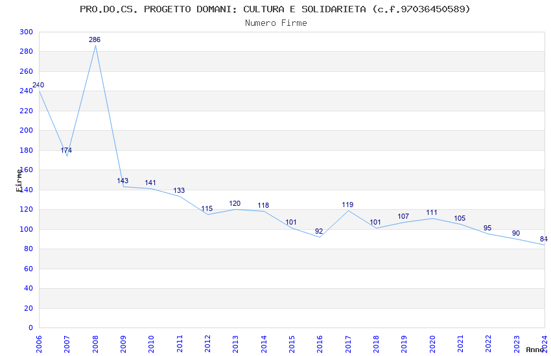
Task: Click the x-axis year label 2008
Action: pos(95,344)
